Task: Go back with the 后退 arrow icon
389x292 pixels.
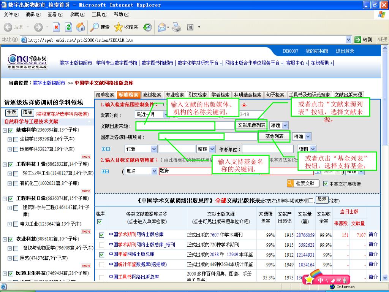Action: [x=8, y=27]
